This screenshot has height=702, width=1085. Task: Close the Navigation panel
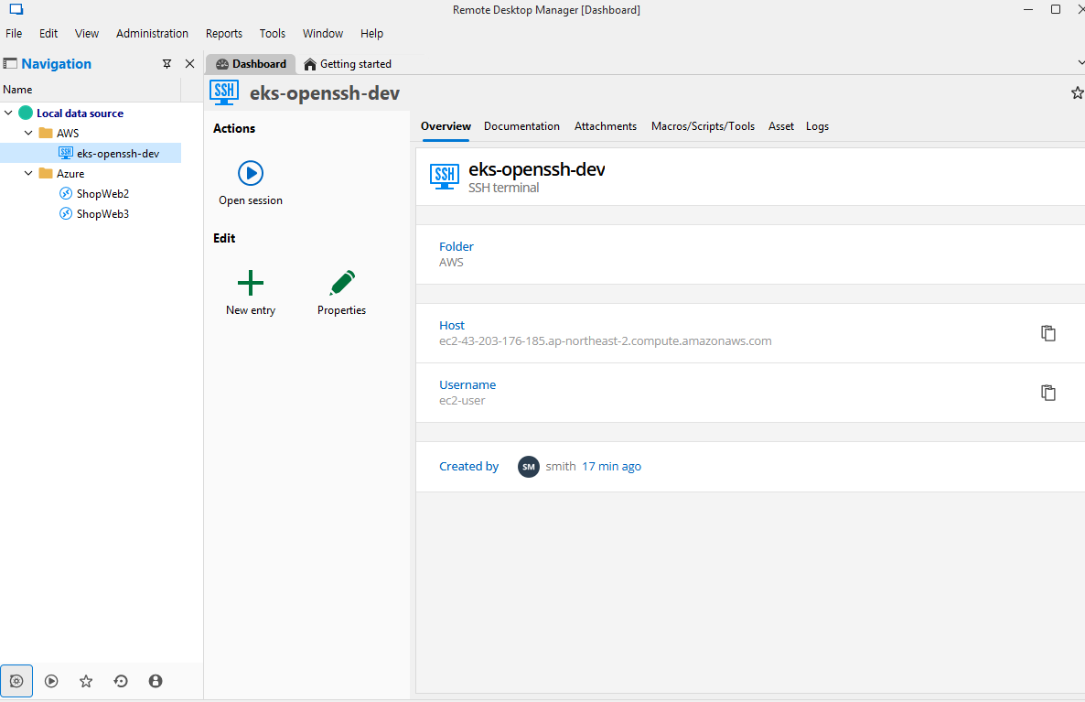(189, 64)
